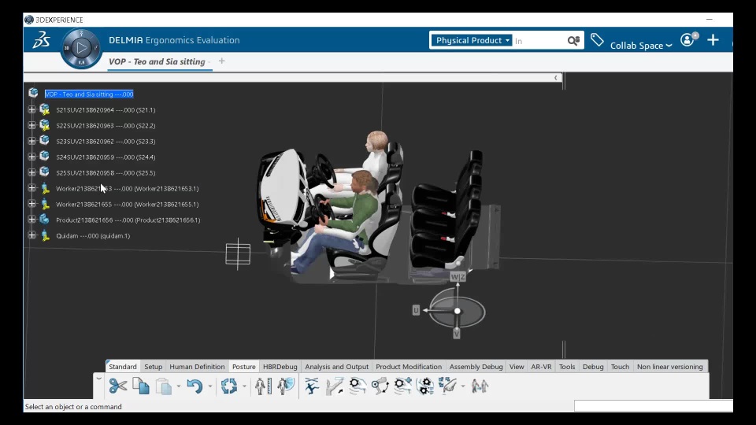Image resolution: width=756 pixels, height=425 pixels.
Task: Add a new tab with plus button
Action: pos(221,61)
